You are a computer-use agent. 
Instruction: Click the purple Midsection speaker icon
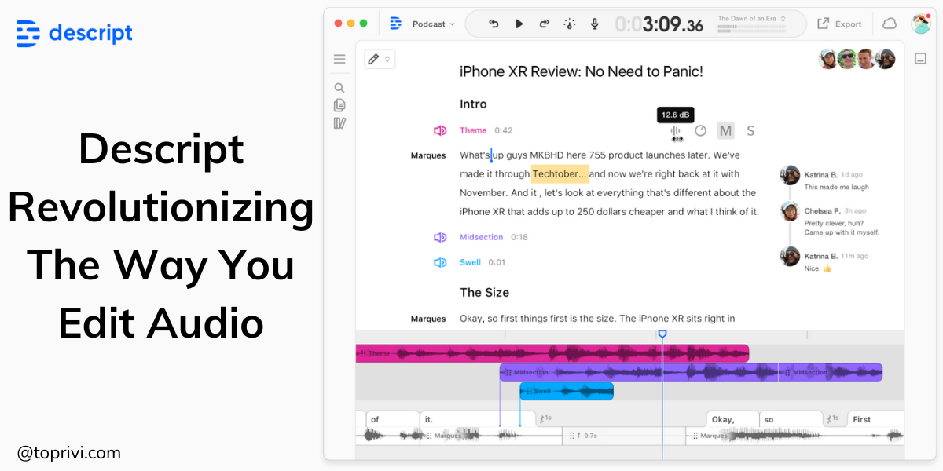(x=440, y=237)
